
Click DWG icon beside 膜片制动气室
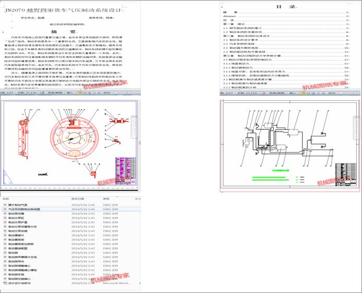tap(5, 205)
